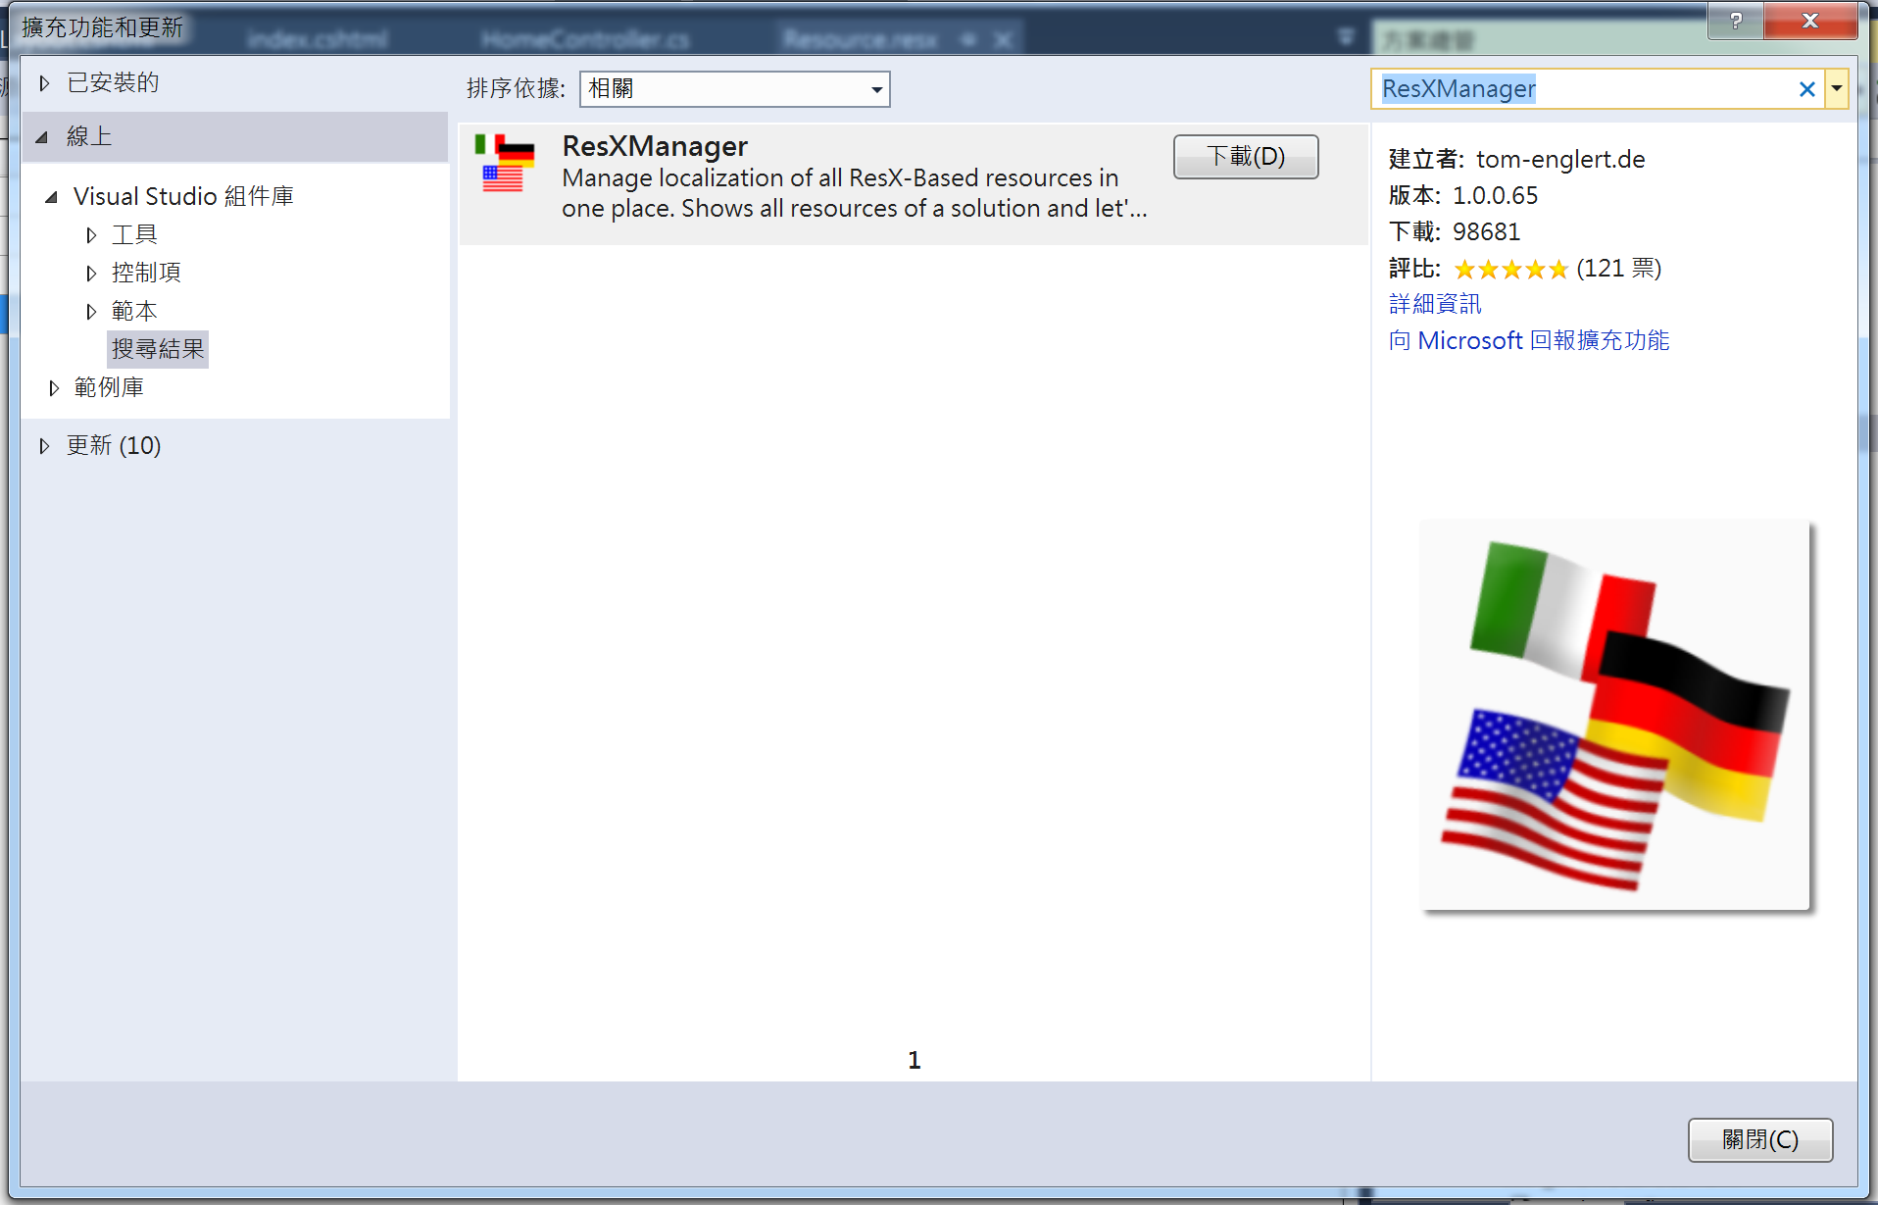This screenshot has height=1205, width=1878.
Task: Expand the 範本 (Templates) tree node
Action: pyautogui.click(x=91, y=312)
